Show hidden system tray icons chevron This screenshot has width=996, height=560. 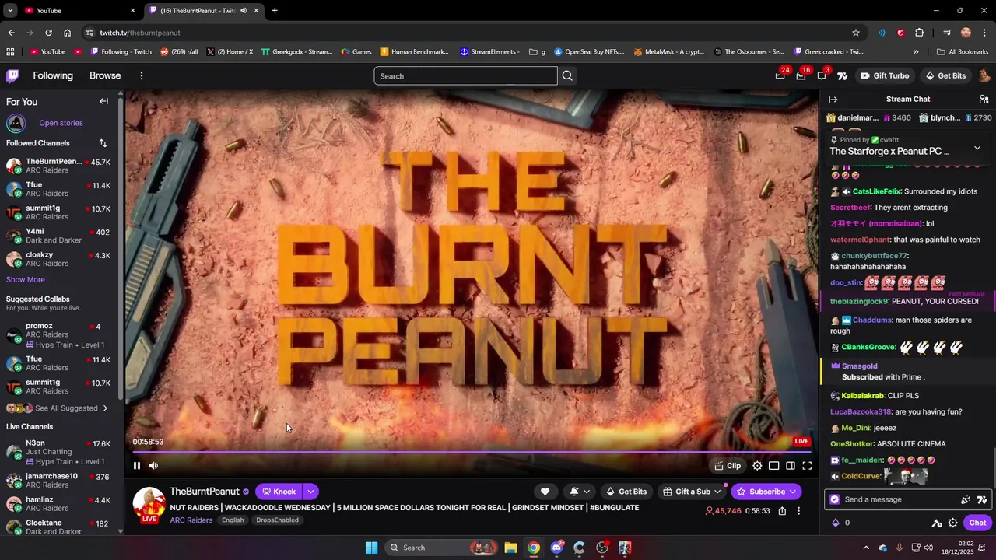coord(865,548)
